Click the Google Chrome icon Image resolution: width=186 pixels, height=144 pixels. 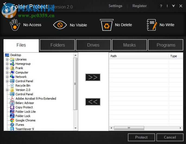click(12, 120)
